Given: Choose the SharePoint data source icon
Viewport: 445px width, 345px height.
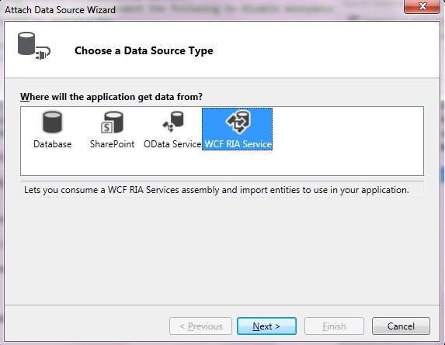Looking at the screenshot, I should pyautogui.click(x=112, y=122).
